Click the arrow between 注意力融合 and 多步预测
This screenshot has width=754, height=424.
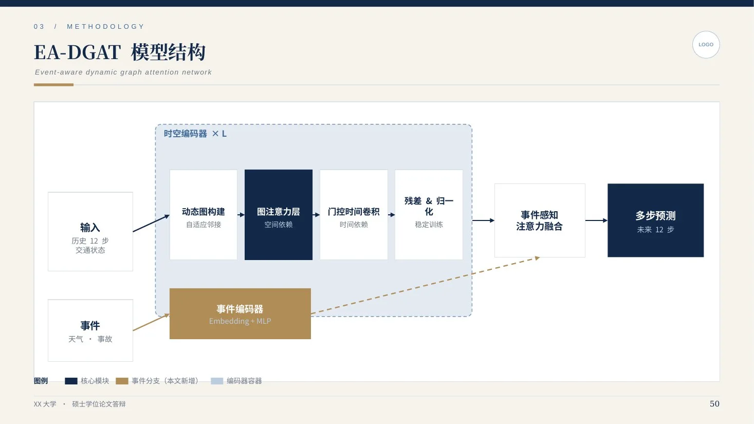[596, 220]
